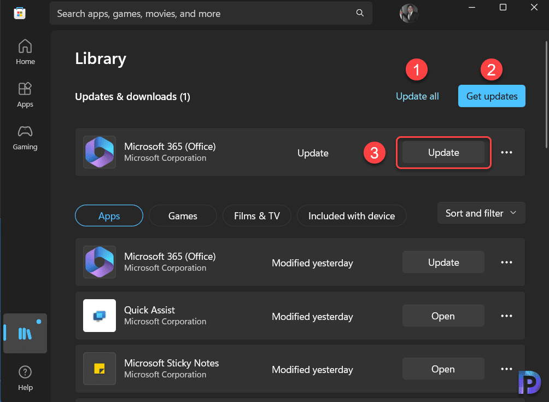
Task: Select the Apps icon in the sidebar
Action: [x=25, y=94]
